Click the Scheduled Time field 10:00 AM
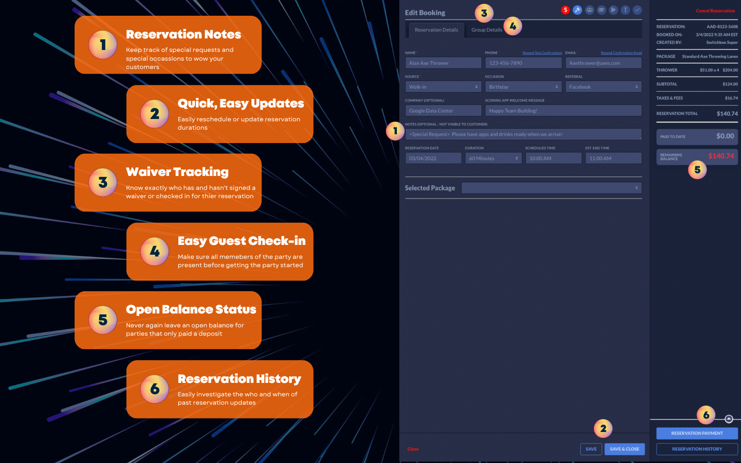 pyautogui.click(x=553, y=158)
